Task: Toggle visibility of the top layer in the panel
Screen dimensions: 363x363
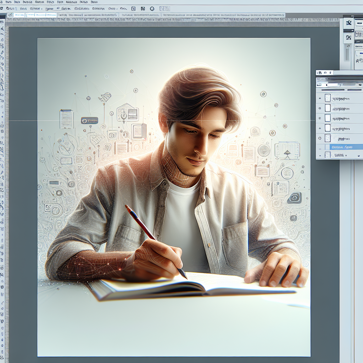Action: pos(320,99)
